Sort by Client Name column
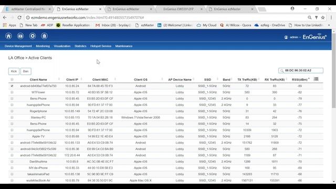The image size is (336, 189). [x=38, y=79]
